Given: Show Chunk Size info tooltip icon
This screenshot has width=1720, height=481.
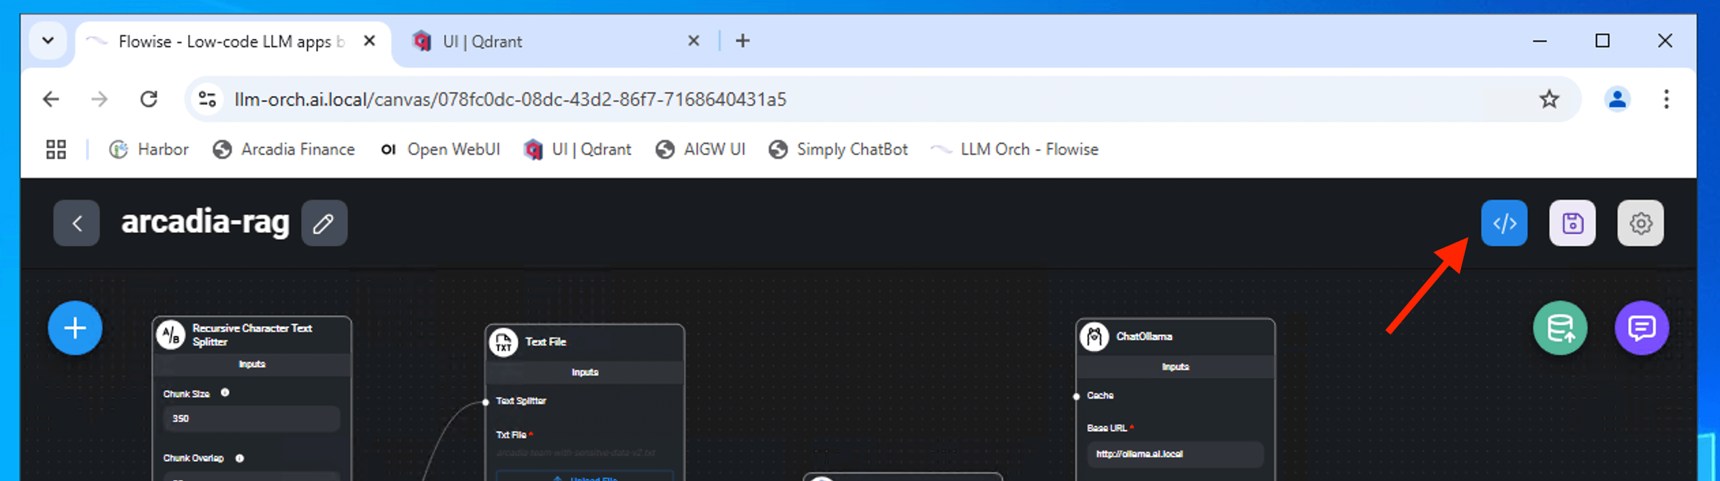Looking at the screenshot, I should pos(225,392).
